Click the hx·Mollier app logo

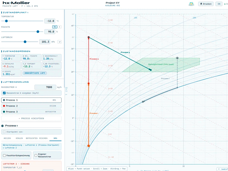[16, 3]
